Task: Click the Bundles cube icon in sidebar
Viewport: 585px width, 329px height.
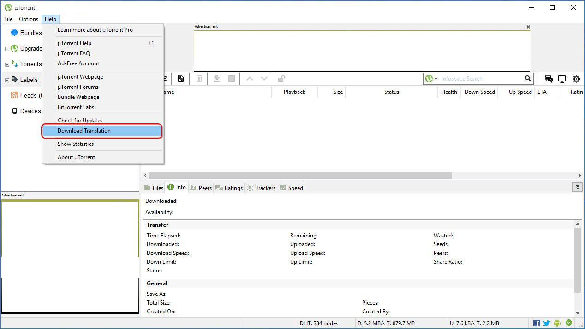Action: [x=14, y=33]
